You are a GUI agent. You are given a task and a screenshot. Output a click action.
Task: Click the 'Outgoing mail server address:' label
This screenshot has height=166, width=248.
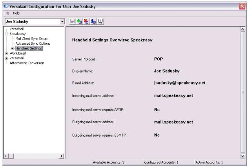[93, 122]
